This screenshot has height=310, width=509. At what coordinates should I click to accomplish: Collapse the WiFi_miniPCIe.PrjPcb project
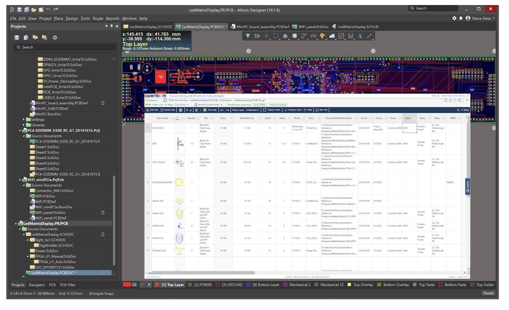20,180
